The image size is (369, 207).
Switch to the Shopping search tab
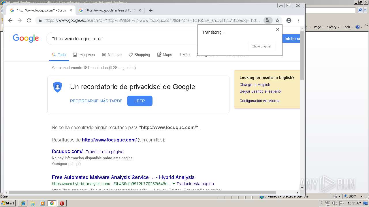click(139, 55)
